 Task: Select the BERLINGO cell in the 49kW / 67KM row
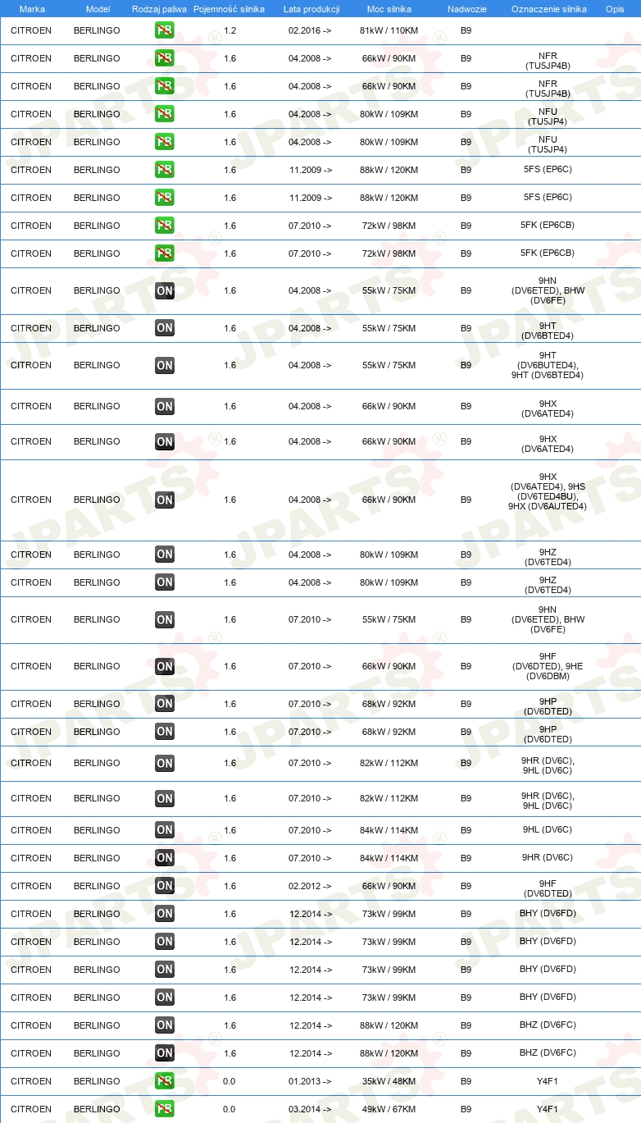click(x=97, y=1109)
